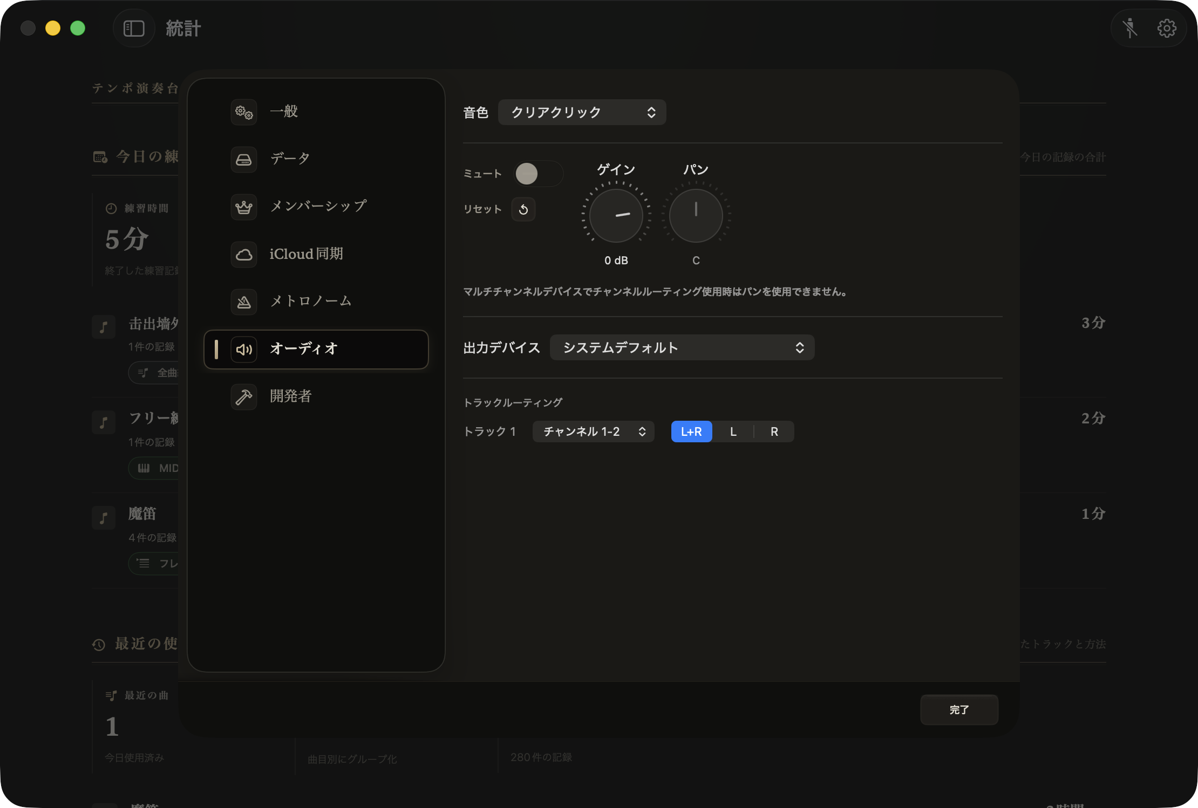Open the 音色 クリアクリック dropdown
Screen dimensions: 1198x808
click(582, 112)
